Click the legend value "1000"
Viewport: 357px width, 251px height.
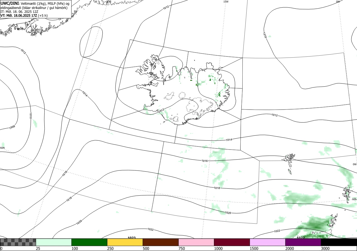218,248
